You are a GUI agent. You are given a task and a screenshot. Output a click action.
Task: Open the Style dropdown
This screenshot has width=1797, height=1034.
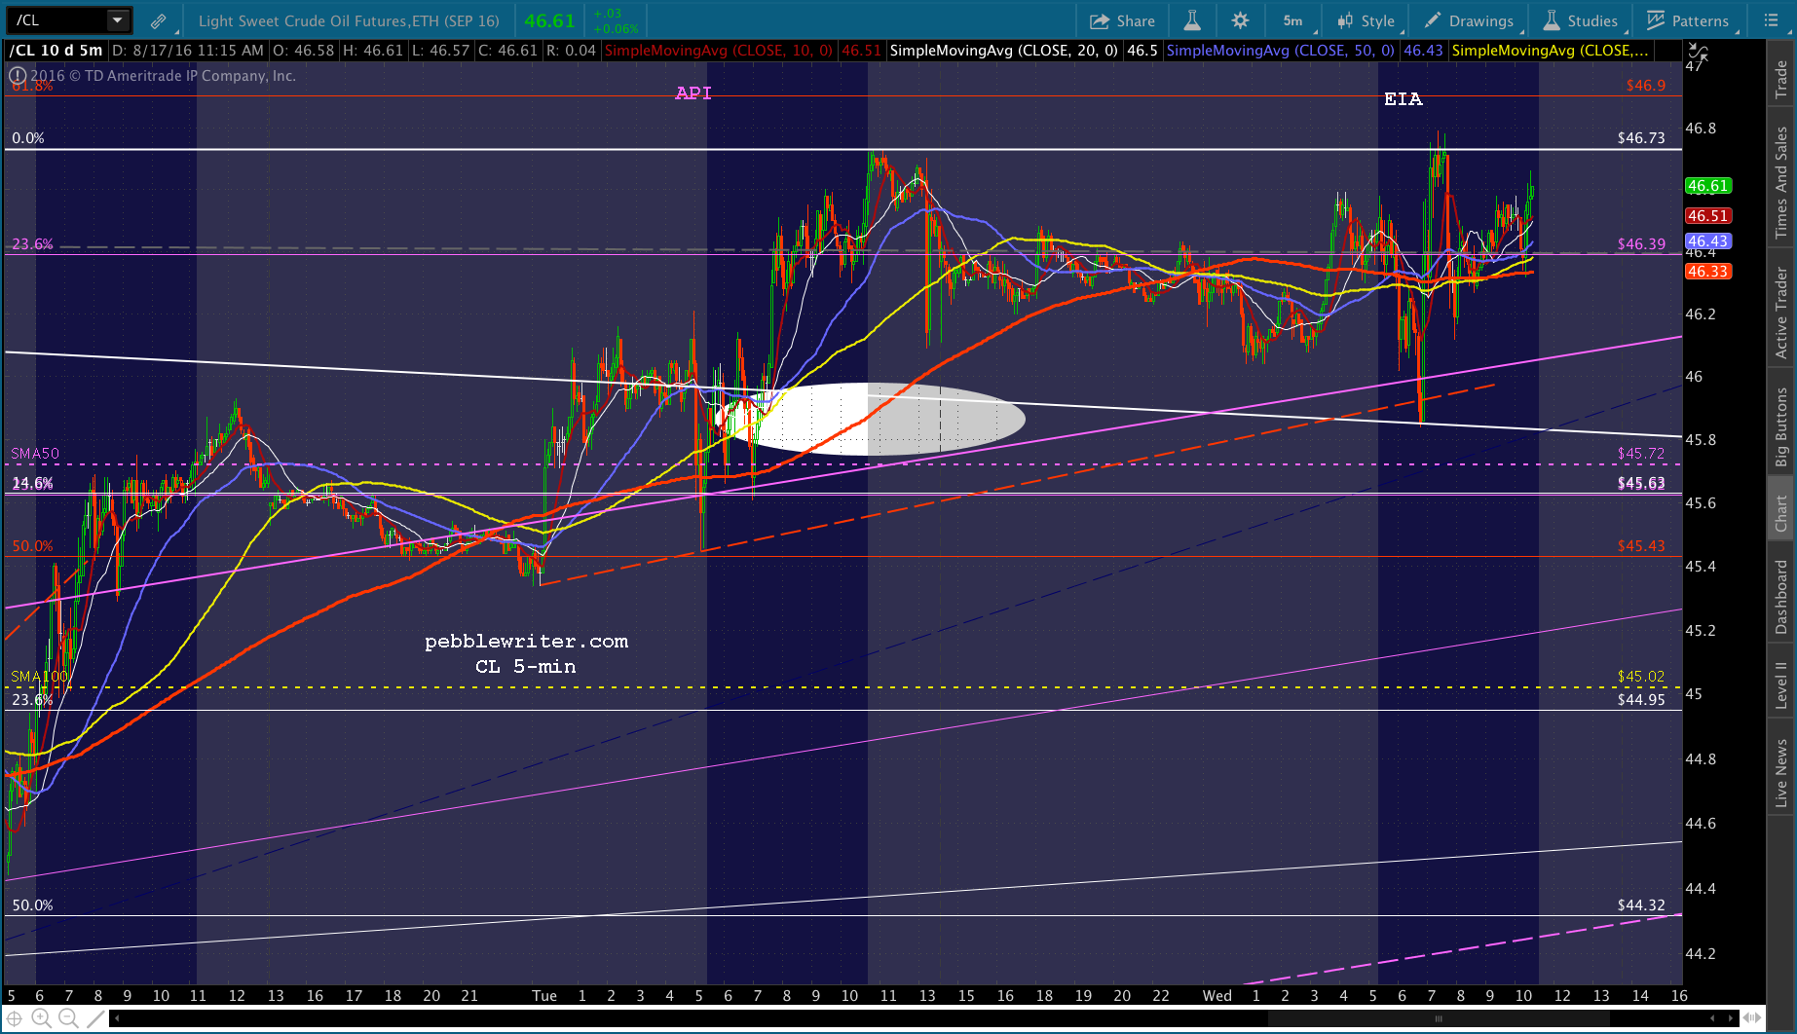coord(1367,20)
